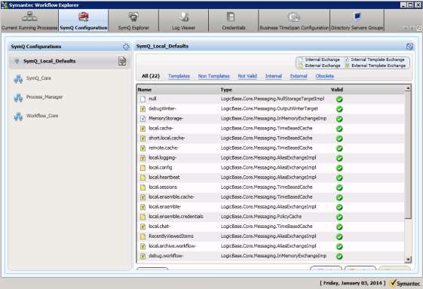Click the local.ensemble- template icon
The width and height of the screenshot is (423, 289).
point(143,207)
